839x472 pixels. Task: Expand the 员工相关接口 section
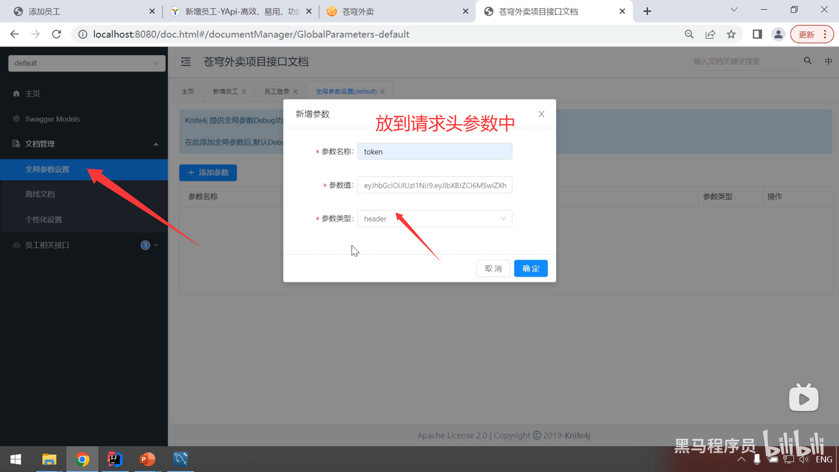click(x=156, y=245)
